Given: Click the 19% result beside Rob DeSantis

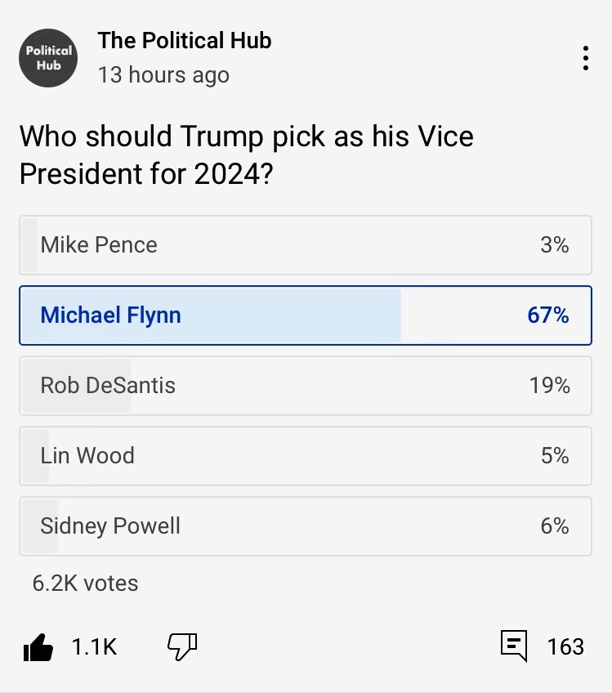Looking at the screenshot, I should point(549,385).
